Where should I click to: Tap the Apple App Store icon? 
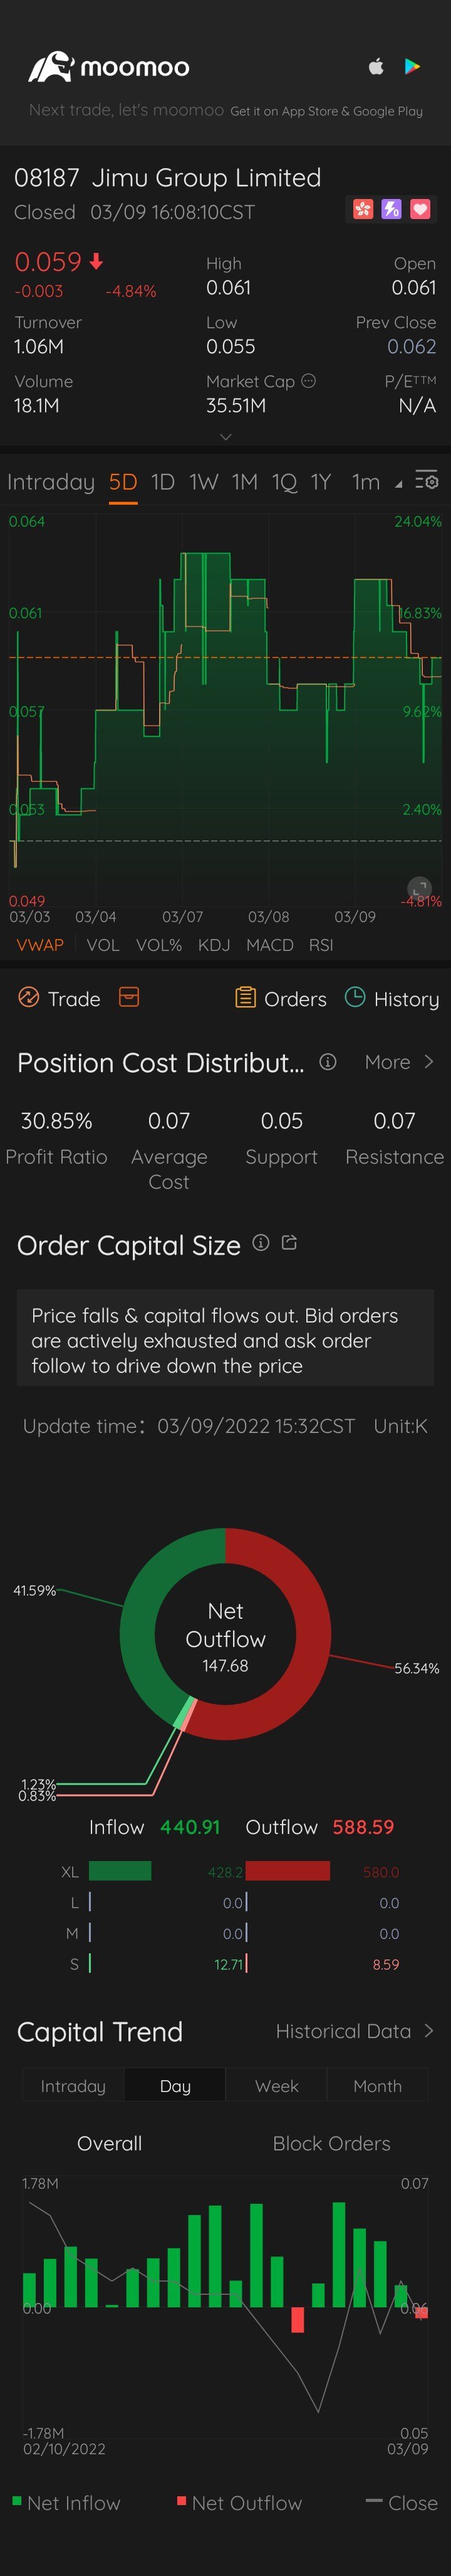(x=376, y=67)
